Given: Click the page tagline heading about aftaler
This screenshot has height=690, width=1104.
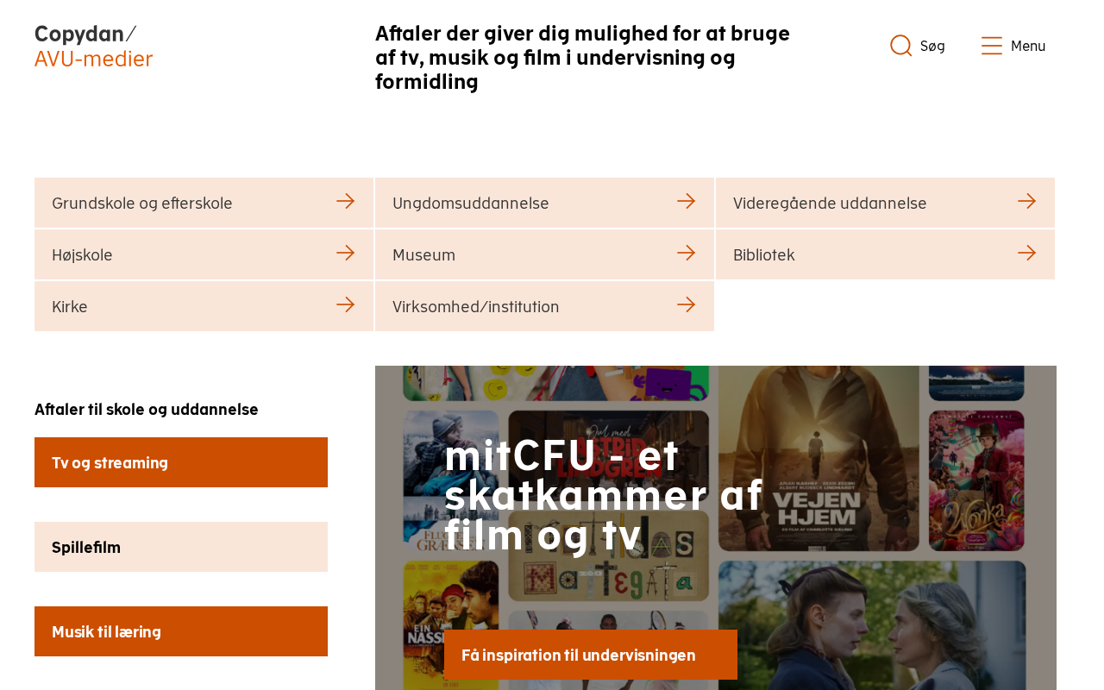Looking at the screenshot, I should [x=583, y=58].
